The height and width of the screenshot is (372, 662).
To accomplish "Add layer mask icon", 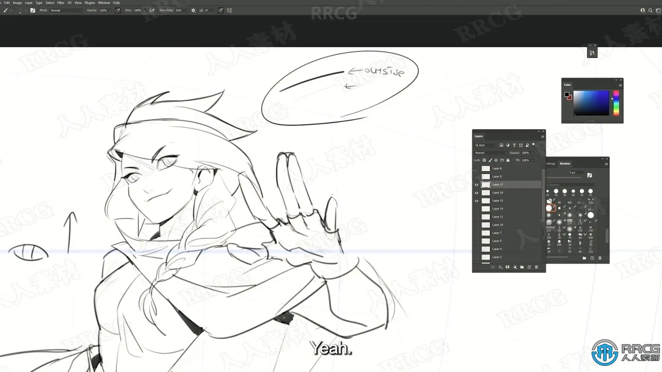I will [508, 267].
